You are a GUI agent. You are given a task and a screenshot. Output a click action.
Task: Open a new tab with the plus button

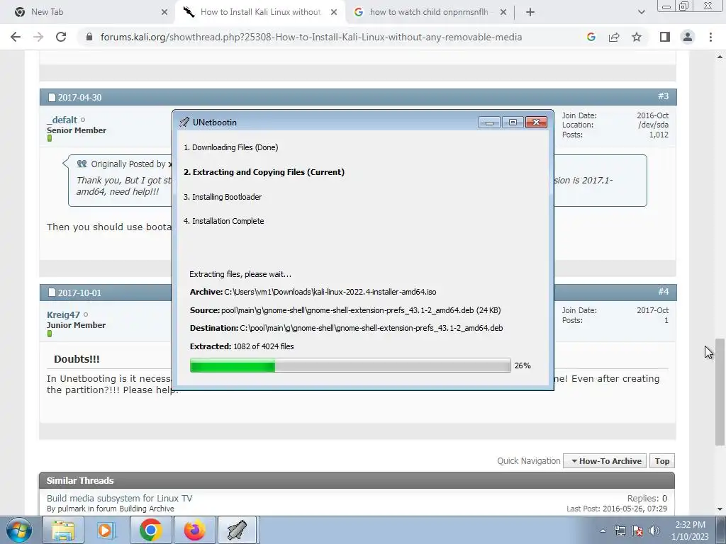(x=530, y=12)
